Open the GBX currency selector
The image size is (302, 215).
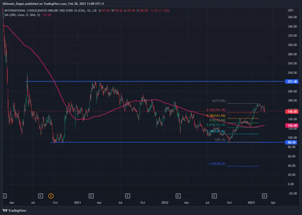290,10
